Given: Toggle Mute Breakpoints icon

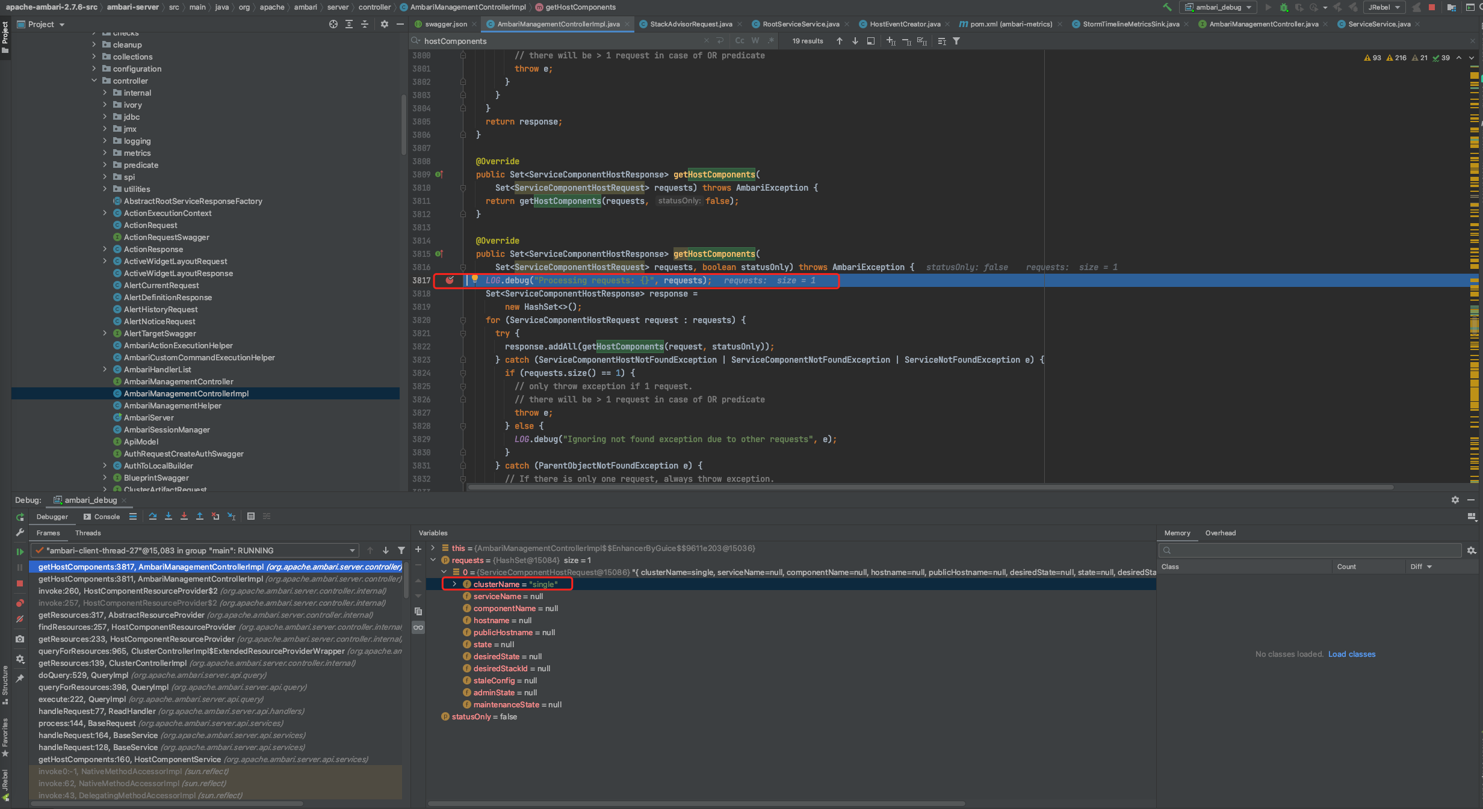Looking at the screenshot, I should pos(20,619).
